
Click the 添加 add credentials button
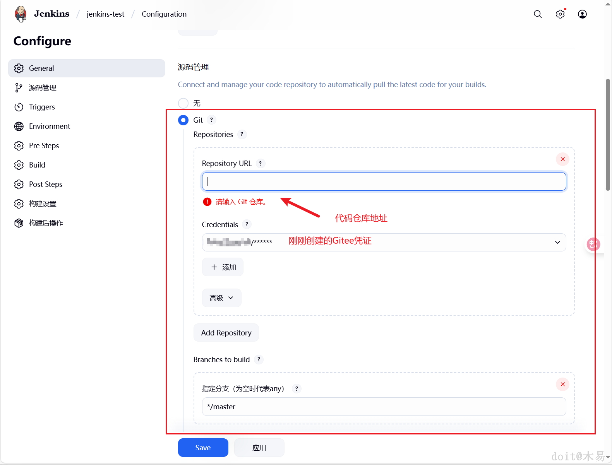223,267
